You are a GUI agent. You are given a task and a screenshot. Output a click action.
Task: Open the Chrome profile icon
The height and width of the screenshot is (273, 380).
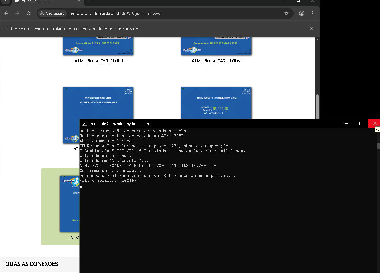coord(301,13)
